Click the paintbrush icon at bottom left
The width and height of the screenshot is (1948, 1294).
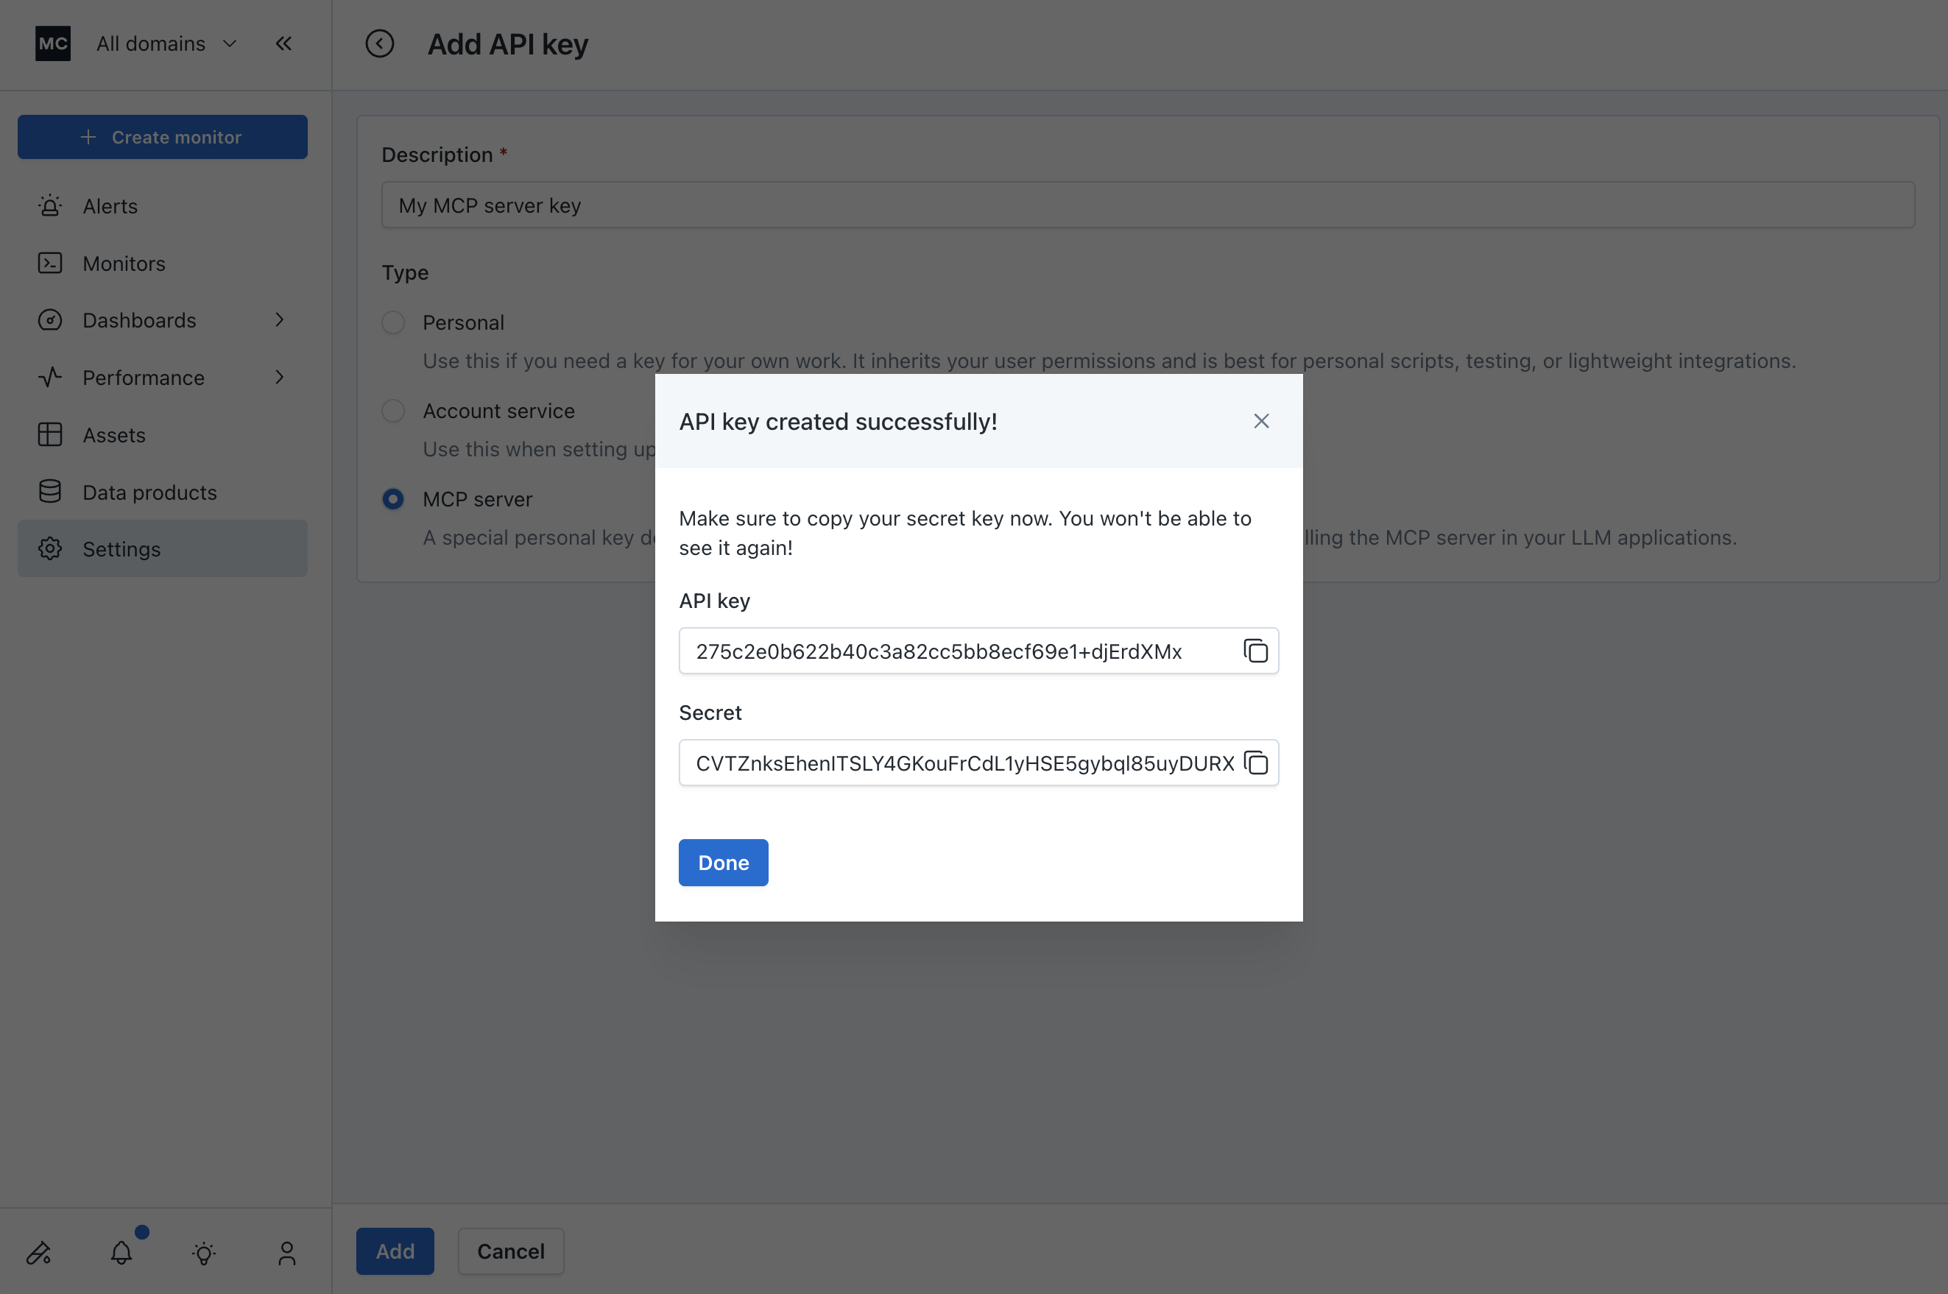39,1253
